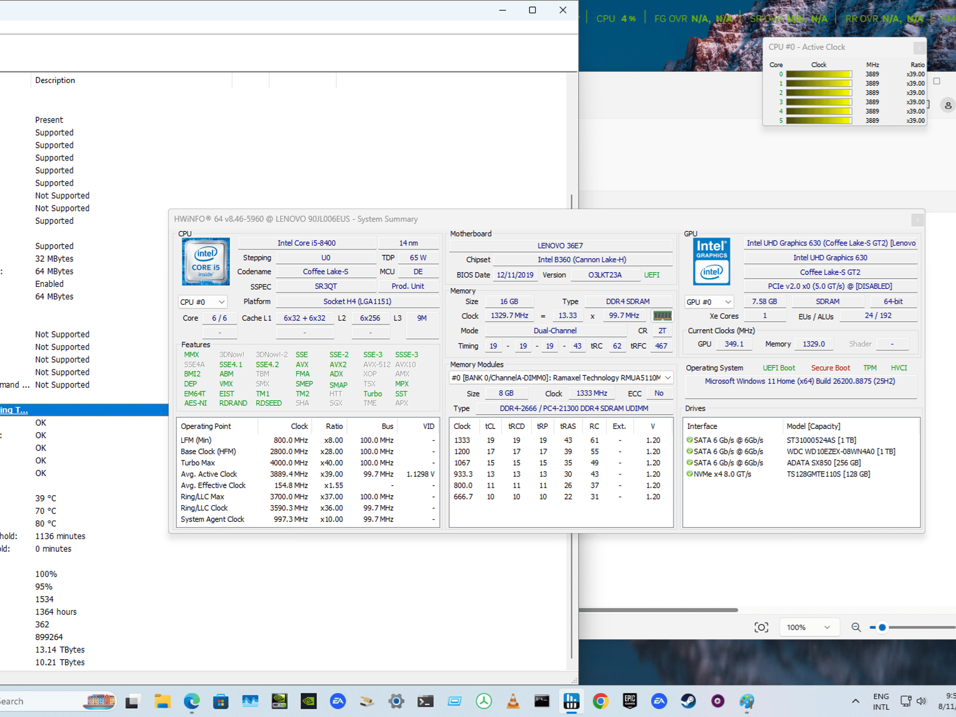Screen dimensions: 956x717
Task: Open File Explorer from the taskbar
Action: [162, 701]
